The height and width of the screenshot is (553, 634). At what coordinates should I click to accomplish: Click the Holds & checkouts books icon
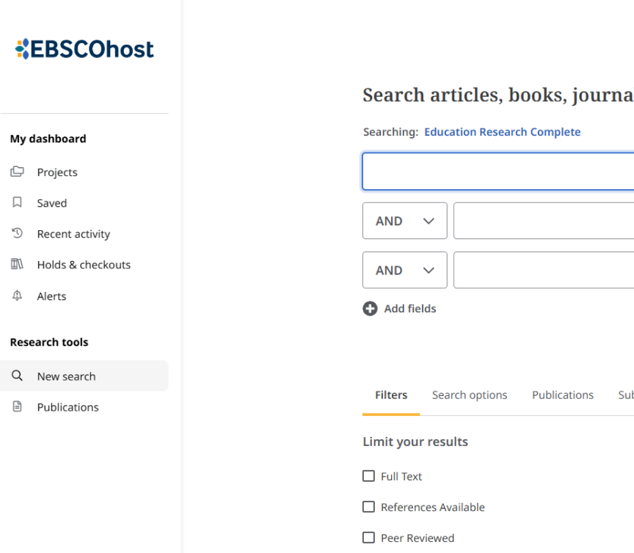point(17,264)
